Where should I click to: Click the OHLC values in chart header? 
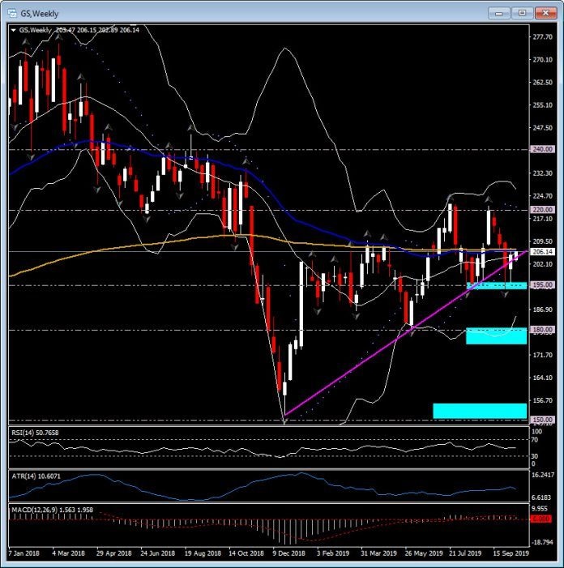click(97, 30)
